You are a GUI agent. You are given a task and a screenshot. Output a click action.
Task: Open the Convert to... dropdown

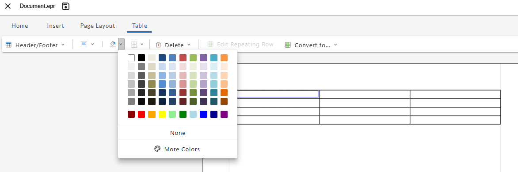tap(311, 45)
